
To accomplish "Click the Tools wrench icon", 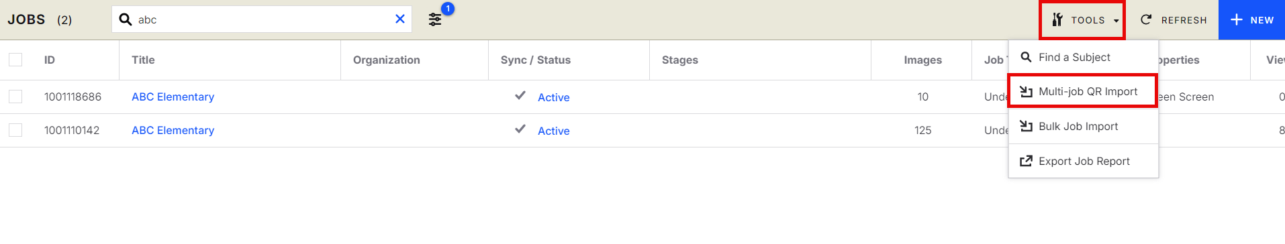I will pyautogui.click(x=1057, y=19).
